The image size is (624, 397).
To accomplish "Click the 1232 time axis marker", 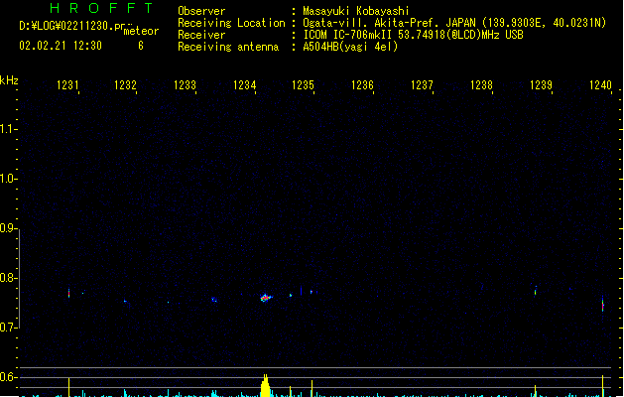I will [x=125, y=85].
